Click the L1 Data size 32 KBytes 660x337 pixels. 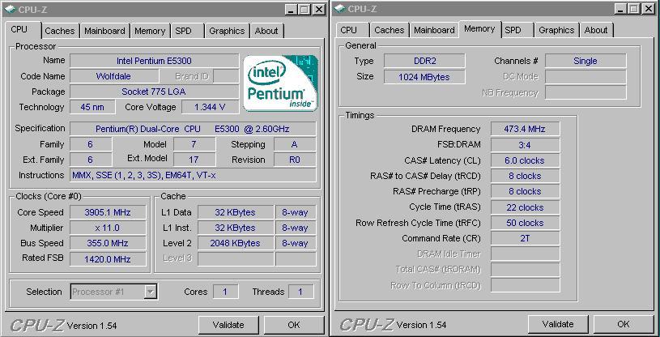click(x=236, y=212)
